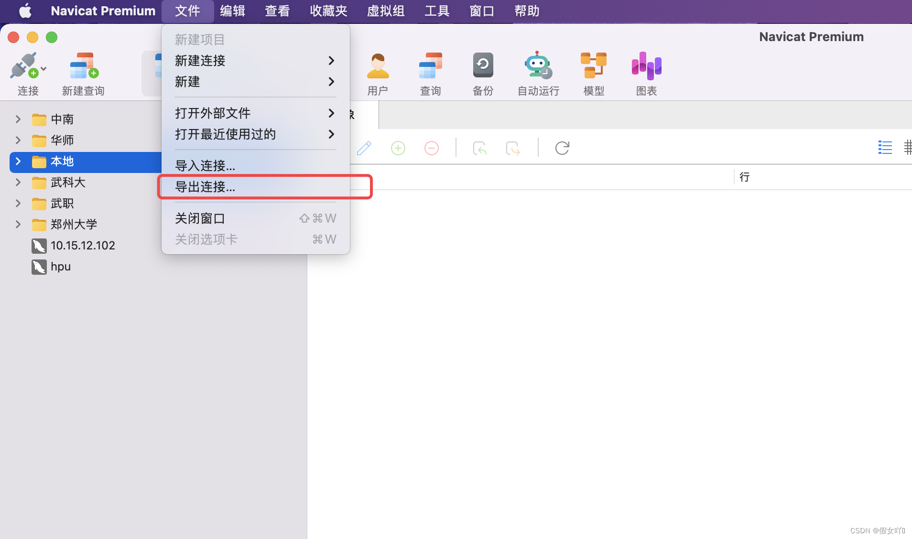Image resolution: width=912 pixels, height=539 pixels.
Task: Click the 中南 folder icon
Action: click(x=39, y=119)
